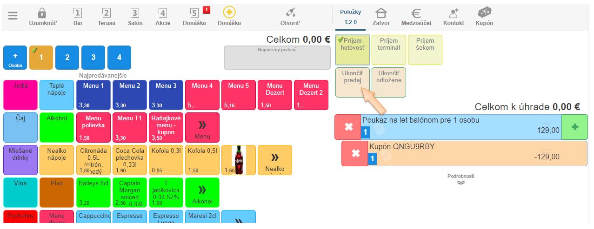The image size is (594, 229).
Task: Click the Otvoriť bottle icon
Action: 290,13
